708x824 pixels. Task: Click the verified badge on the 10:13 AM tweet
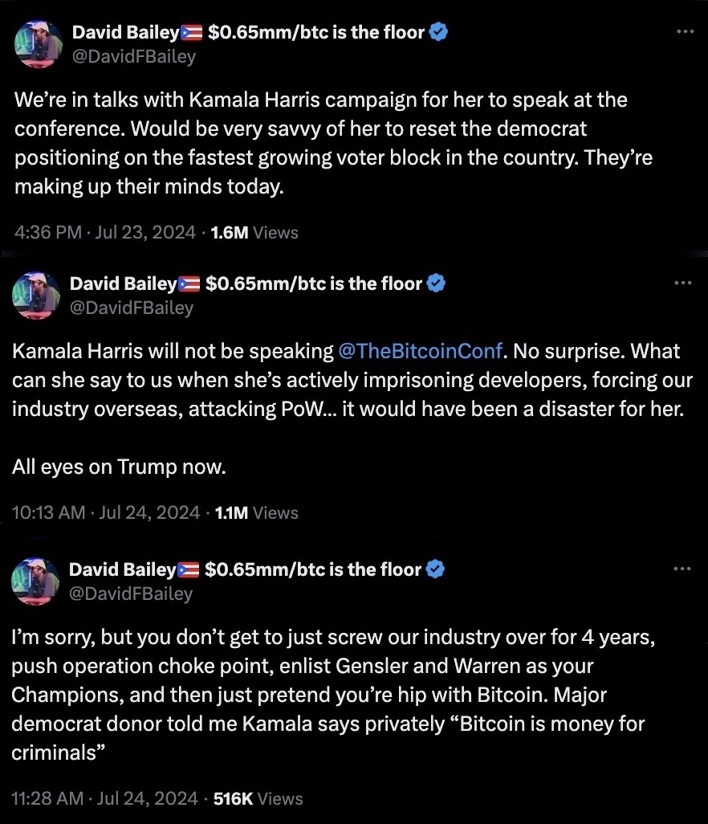coord(436,283)
